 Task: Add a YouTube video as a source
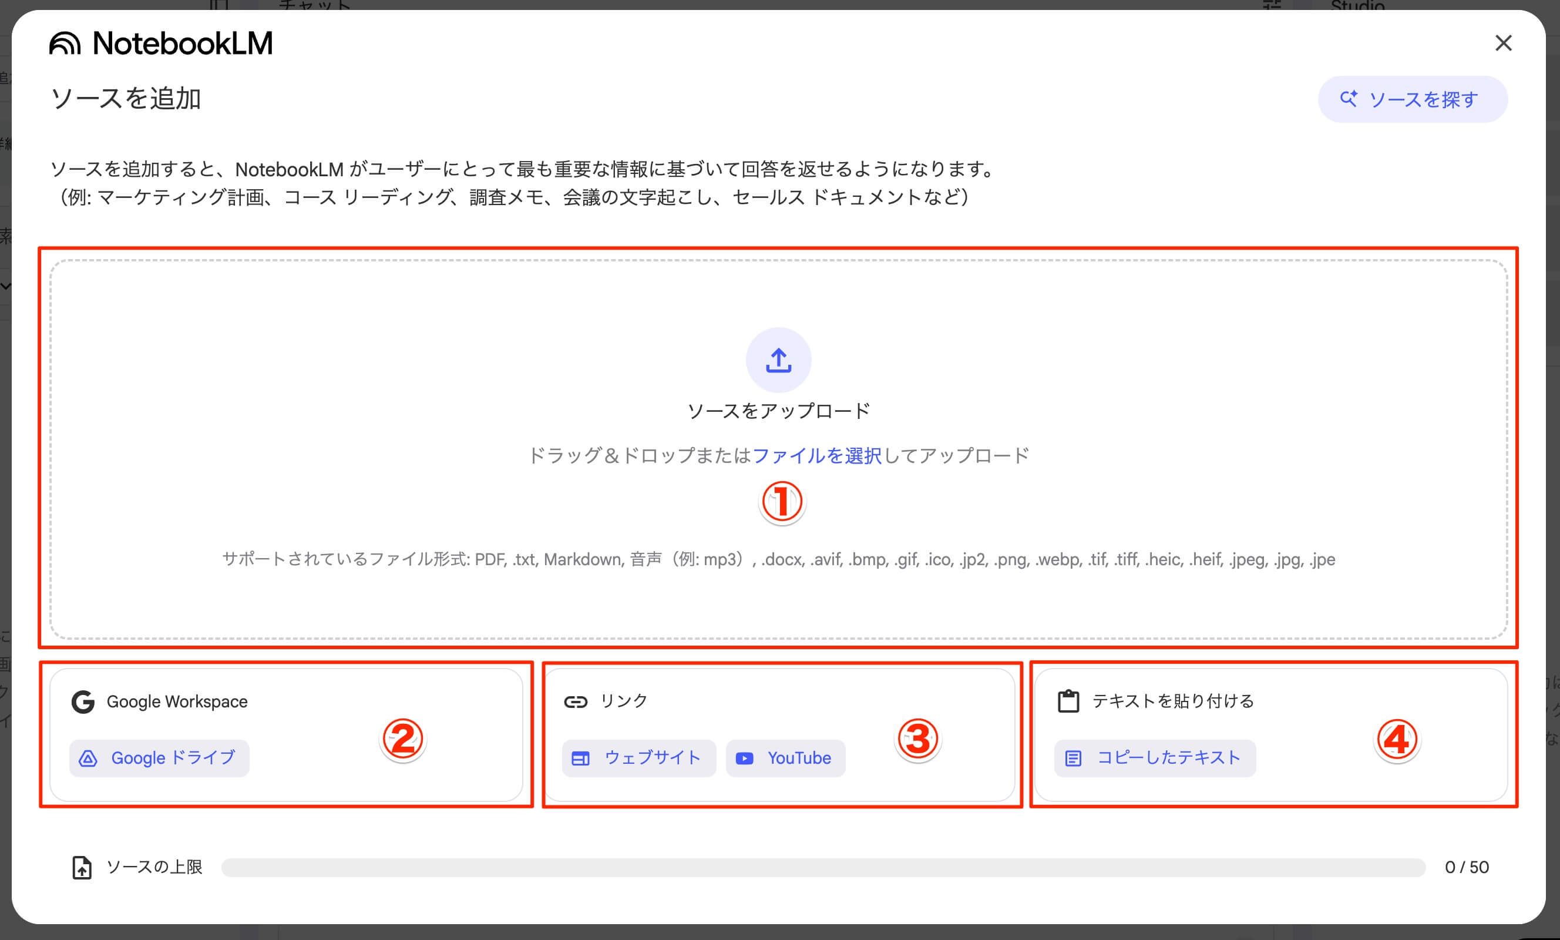[785, 757]
